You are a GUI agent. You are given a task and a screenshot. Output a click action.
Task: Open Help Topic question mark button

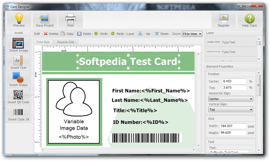click(x=249, y=20)
